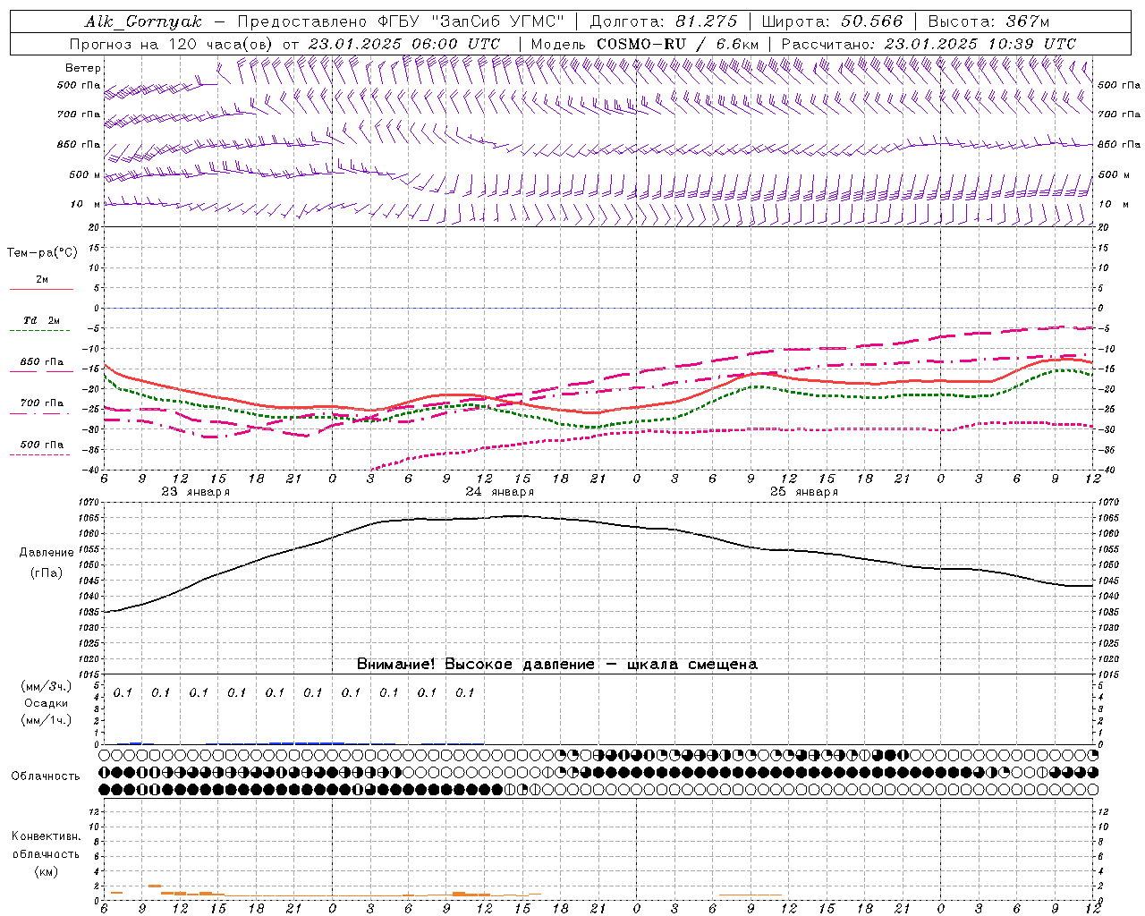This screenshot has width=1145, height=916.
Task: Click the Осадки panel label
Action: click(x=47, y=703)
